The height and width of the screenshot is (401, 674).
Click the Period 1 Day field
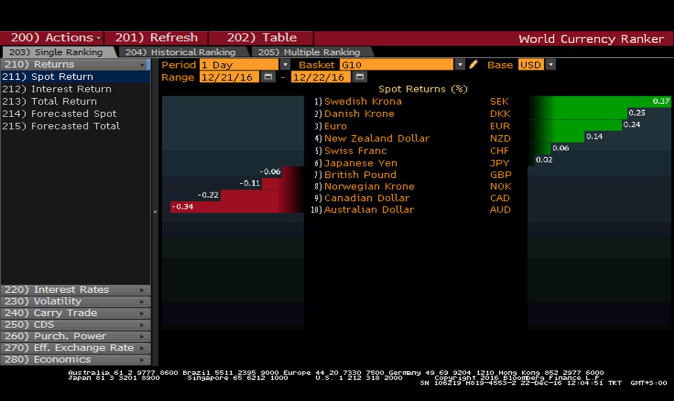click(239, 65)
